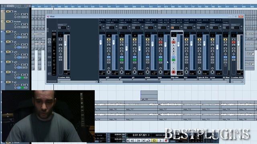The image size is (257, 144).
Task: Click pan knob above solos channel
Action: [155, 28]
